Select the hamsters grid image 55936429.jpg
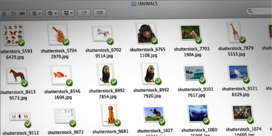The height and width of the screenshot is (136, 272). coord(13,35)
